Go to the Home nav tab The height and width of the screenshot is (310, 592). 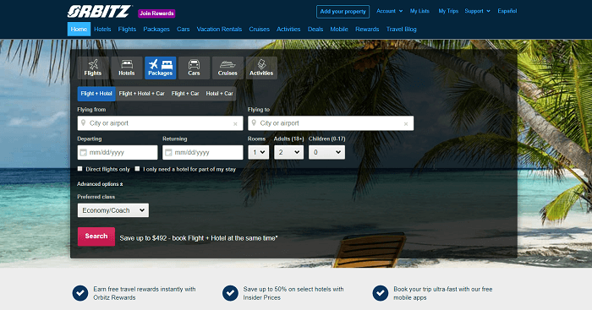pyautogui.click(x=79, y=29)
